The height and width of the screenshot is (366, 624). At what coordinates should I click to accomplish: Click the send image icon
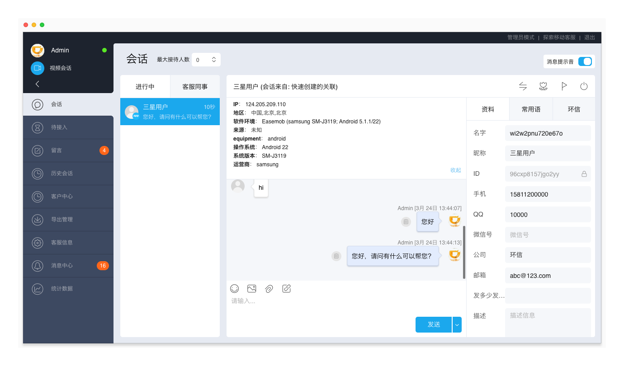click(x=252, y=288)
